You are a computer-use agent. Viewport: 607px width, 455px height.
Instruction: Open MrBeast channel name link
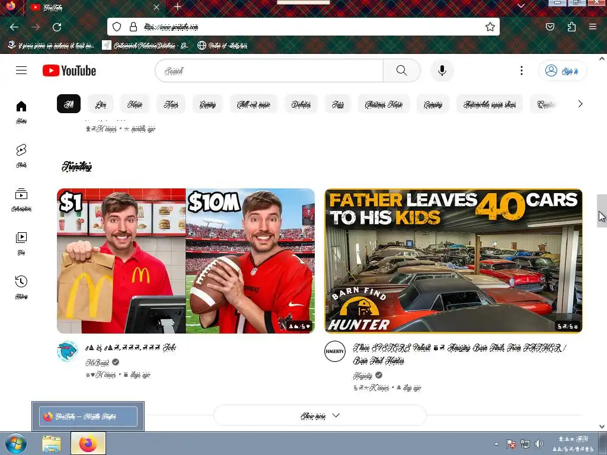click(97, 363)
